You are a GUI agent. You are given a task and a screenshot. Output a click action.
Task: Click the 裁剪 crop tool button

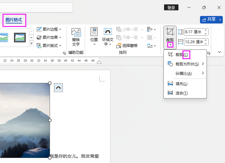[x=170, y=34]
